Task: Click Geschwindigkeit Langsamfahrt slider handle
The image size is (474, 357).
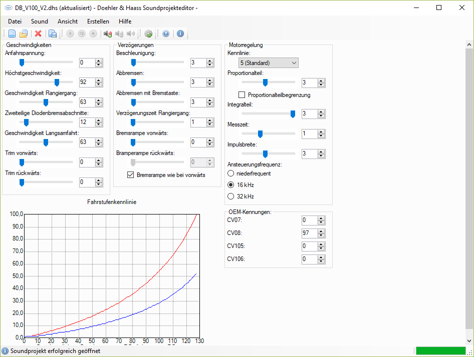Action: tap(46, 142)
